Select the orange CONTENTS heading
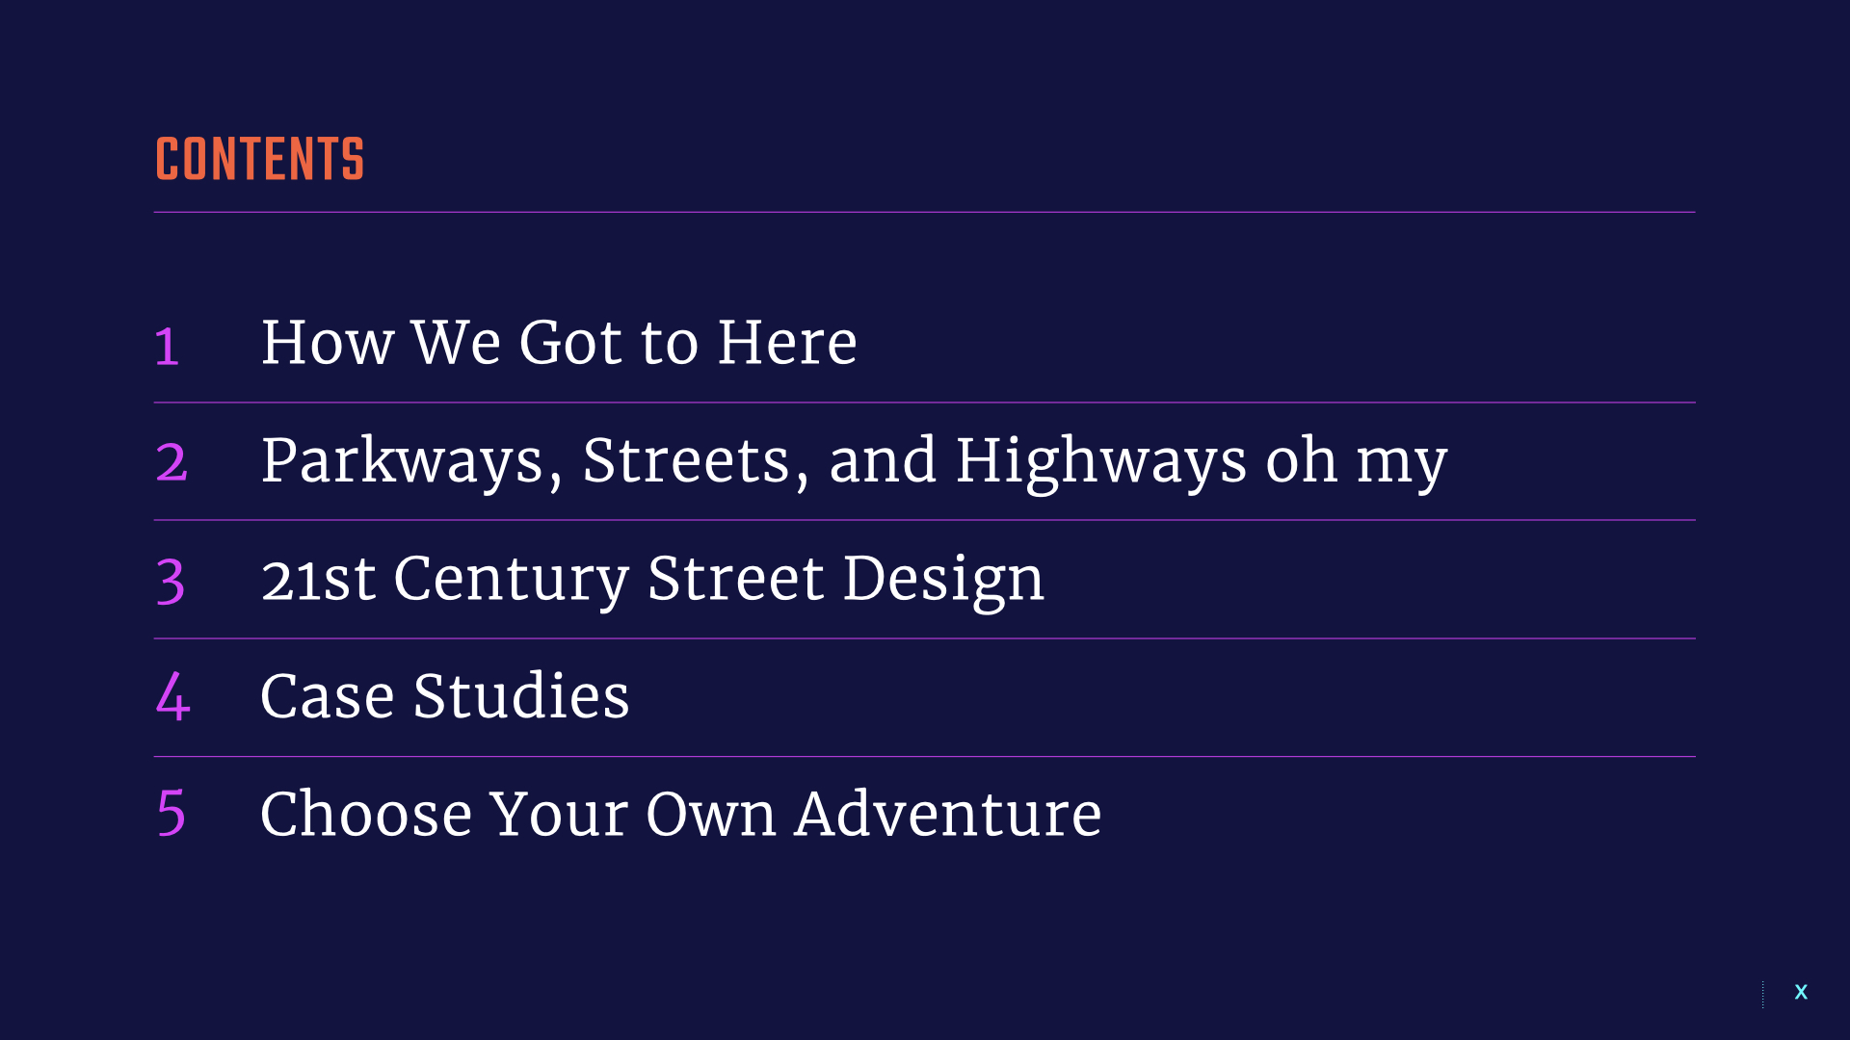 pyautogui.click(x=260, y=160)
